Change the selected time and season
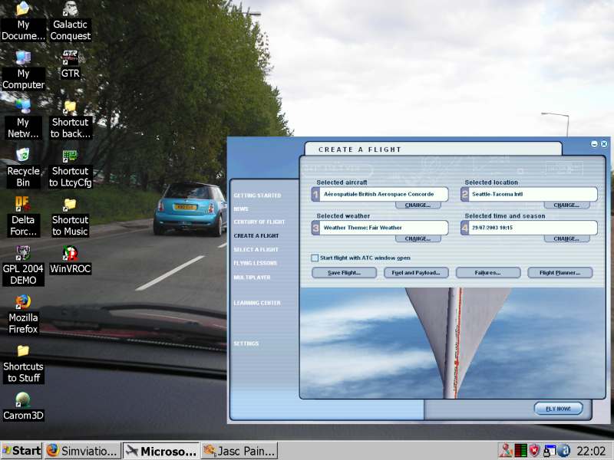This screenshot has height=460, width=614. [x=566, y=238]
